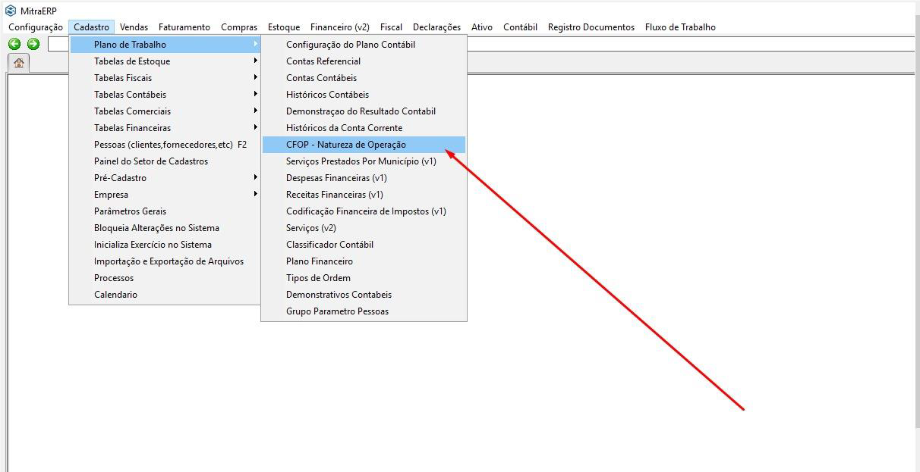Expand Tabelas de Estoque submenu
The width and height of the screenshot is (920, 472).
tap(132, 61)
